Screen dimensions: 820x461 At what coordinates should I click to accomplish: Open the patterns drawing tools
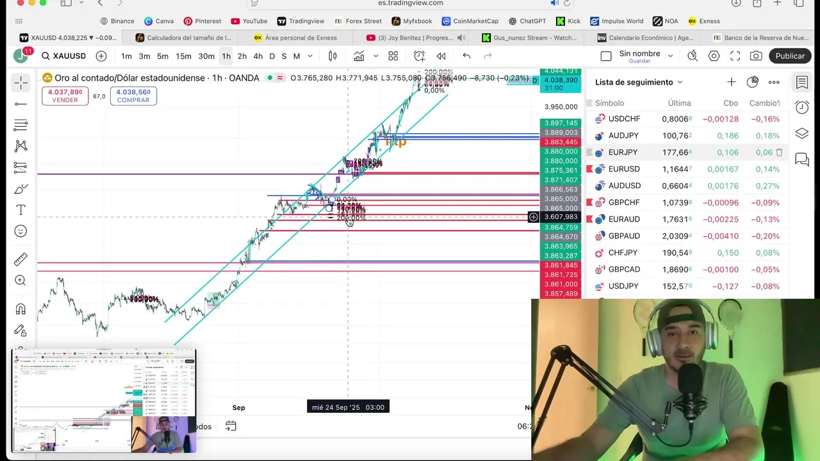[20, 146]
